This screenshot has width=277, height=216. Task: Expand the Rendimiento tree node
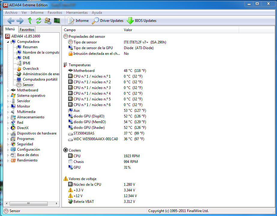[8, 161]
